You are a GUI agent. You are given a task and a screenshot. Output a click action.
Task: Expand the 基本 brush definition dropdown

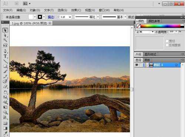[125, 17]
